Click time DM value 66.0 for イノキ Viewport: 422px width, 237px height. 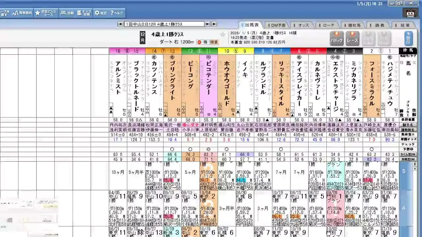click(x=245, y=154)
